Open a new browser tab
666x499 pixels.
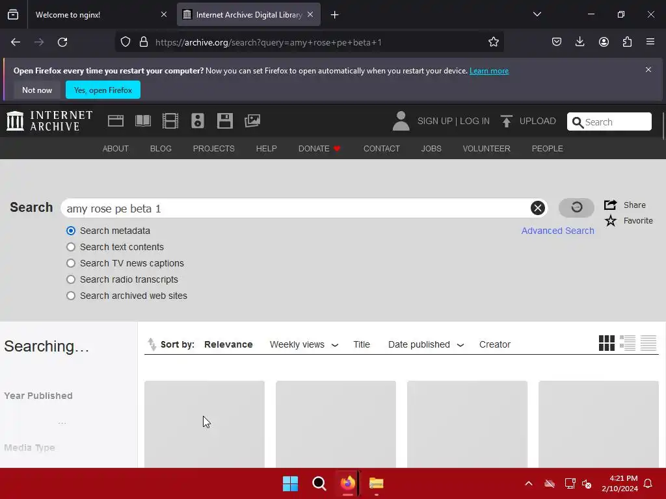tap(335, 15)
